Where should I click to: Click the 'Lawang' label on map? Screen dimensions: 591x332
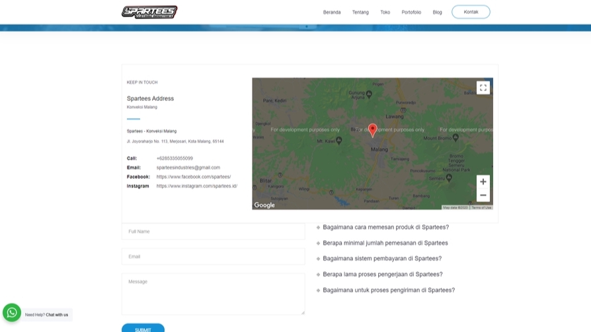coord(395,116)
